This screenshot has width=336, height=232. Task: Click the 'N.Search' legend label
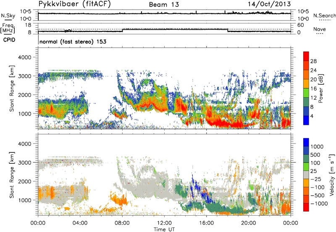point(325,15)
